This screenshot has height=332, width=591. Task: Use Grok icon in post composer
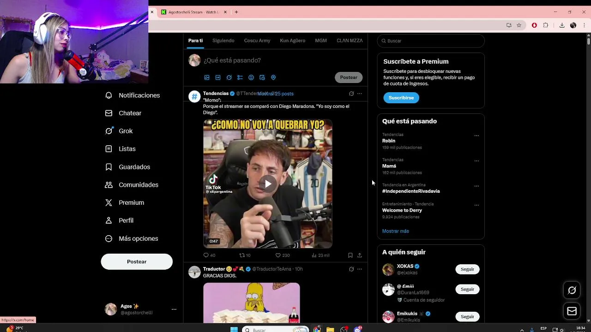229,77
